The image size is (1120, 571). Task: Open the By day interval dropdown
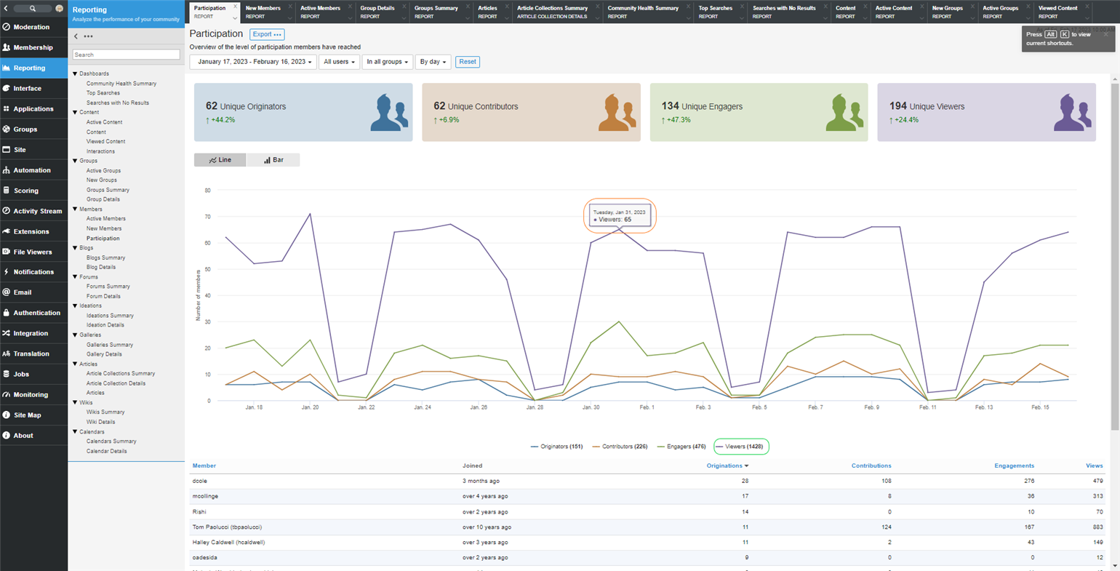coord(433,62)
